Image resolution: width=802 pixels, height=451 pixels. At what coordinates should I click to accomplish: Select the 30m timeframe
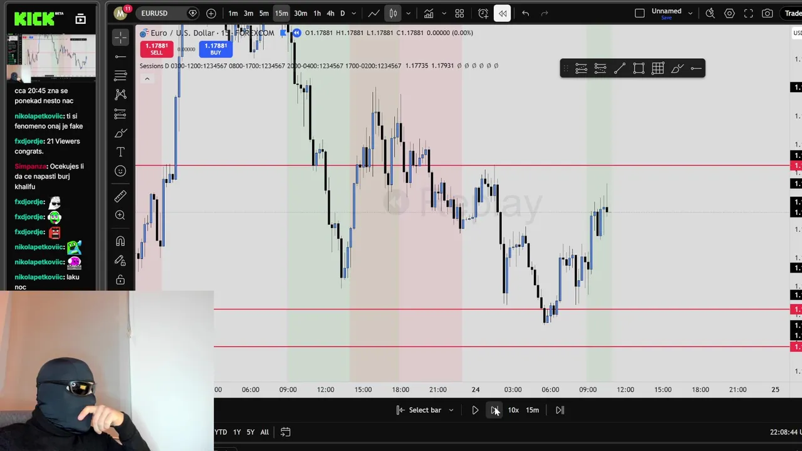click(x=301, y=13)
